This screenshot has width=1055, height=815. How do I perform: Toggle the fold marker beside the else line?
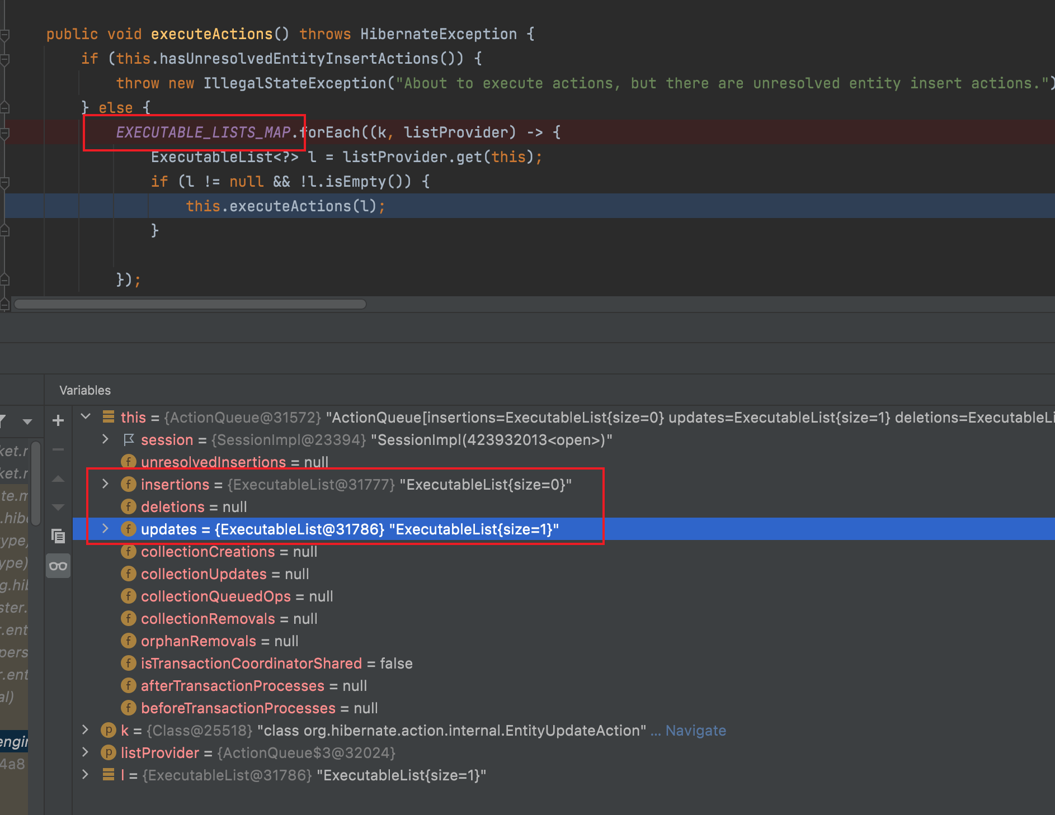pyautogui.click(x=4, y=107)
